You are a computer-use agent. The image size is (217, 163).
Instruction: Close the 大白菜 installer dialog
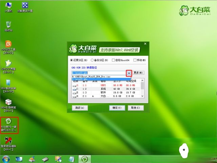145,44
